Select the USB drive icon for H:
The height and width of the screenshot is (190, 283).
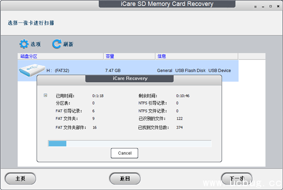pos(32,70)
